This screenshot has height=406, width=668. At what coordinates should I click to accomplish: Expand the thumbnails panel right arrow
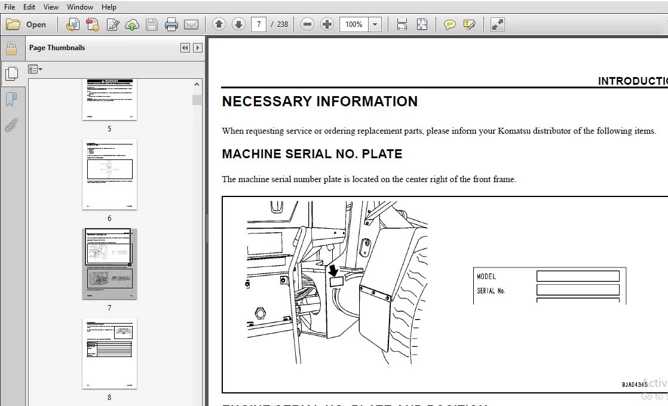point(197,48)
